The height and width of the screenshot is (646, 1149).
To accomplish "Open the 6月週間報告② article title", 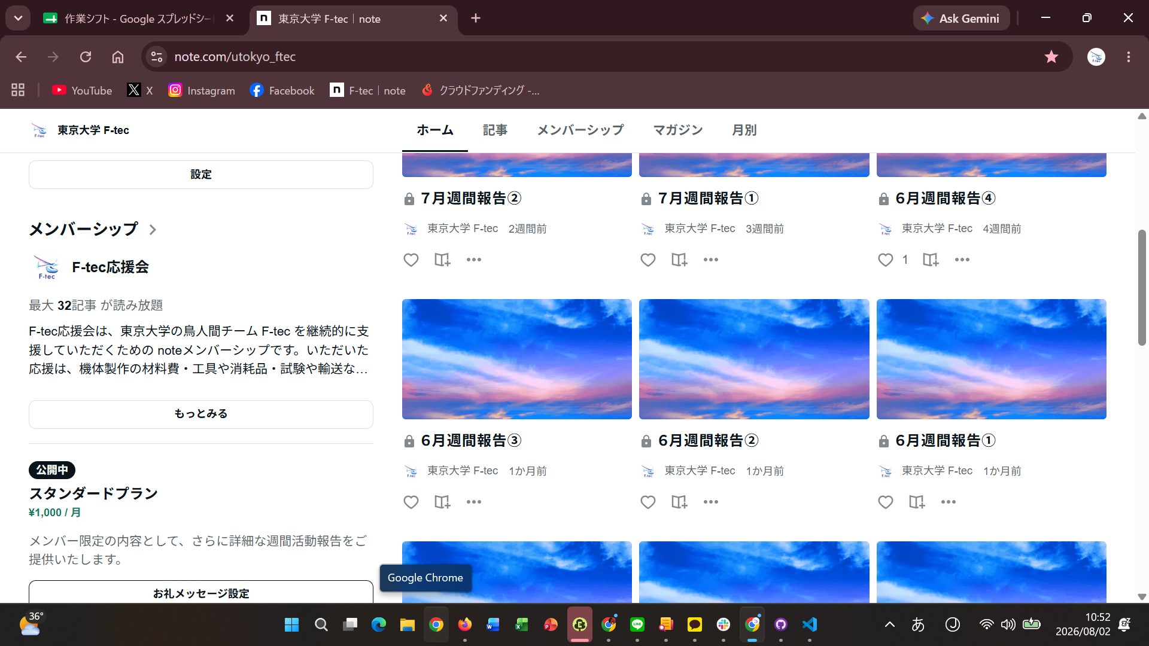I will tap(709, 441).
